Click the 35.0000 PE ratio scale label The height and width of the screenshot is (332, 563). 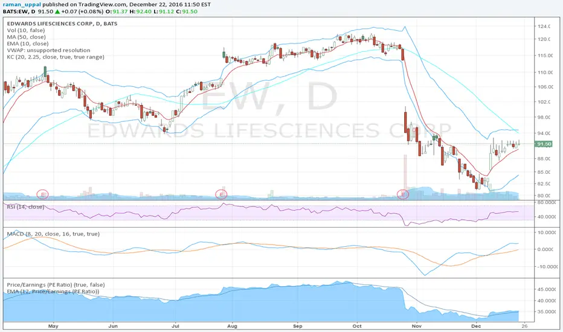547,312
